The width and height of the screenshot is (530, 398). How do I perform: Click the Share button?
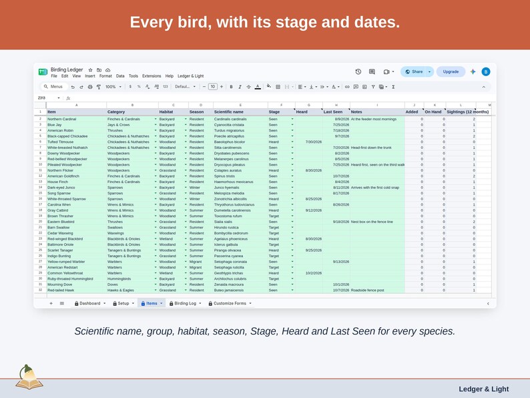tap(414, 71)
